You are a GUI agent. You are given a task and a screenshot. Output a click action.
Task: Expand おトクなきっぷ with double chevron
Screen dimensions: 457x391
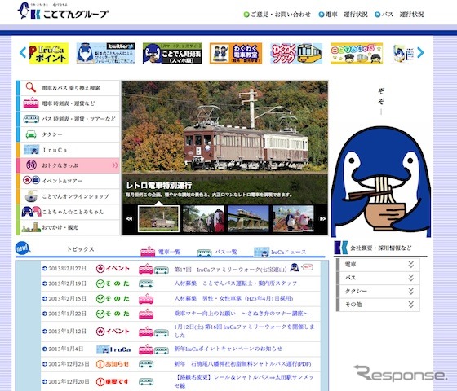click(x=115, y=165)
